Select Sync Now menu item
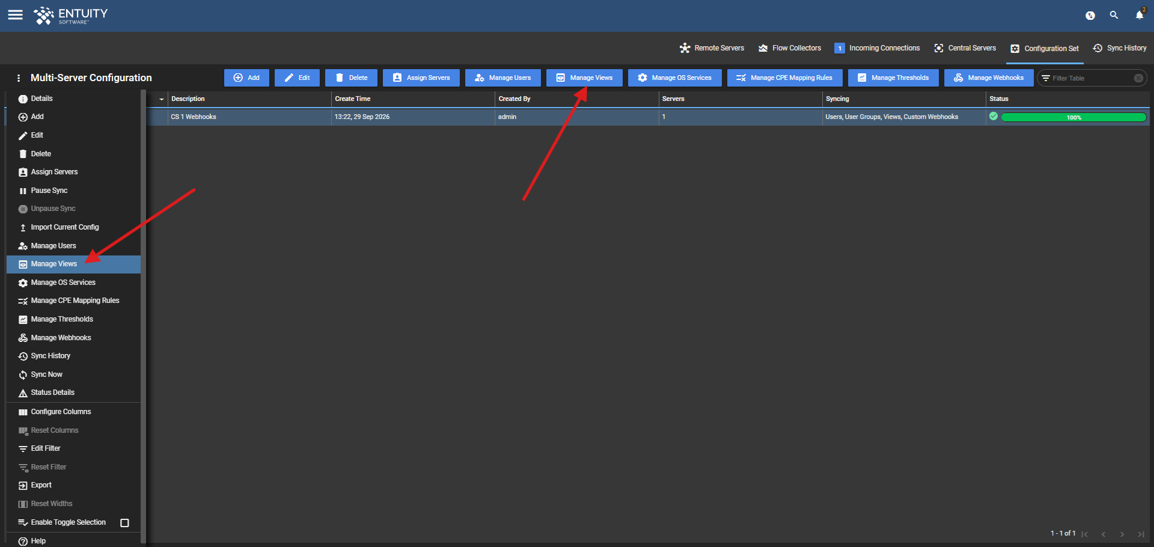The height and width of the screenshot is (547, 1154). click(73, 374)
